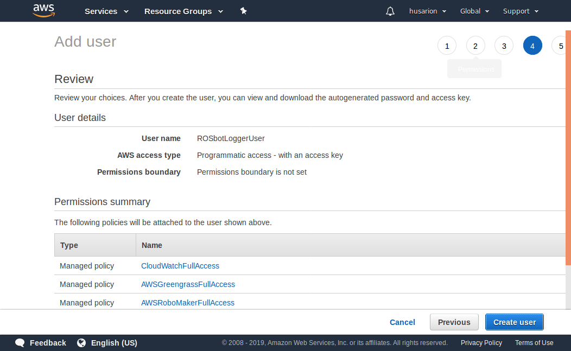Open the Global region dropdown

(474, 11)
